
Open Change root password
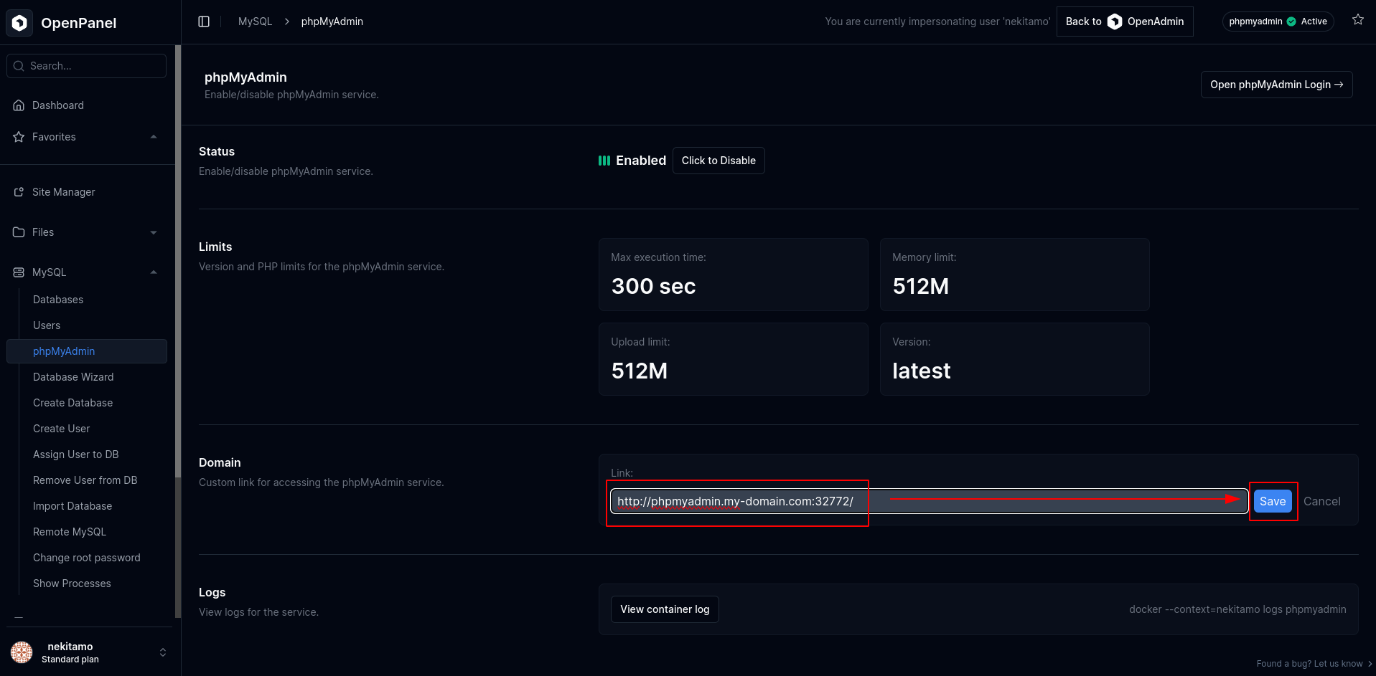[x=87, y=558]
